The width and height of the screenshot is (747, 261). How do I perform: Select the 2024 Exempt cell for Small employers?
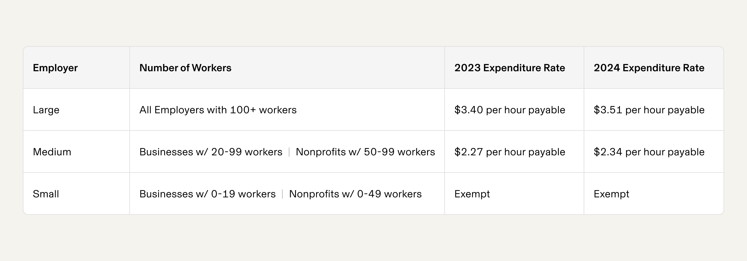[611, 194]
